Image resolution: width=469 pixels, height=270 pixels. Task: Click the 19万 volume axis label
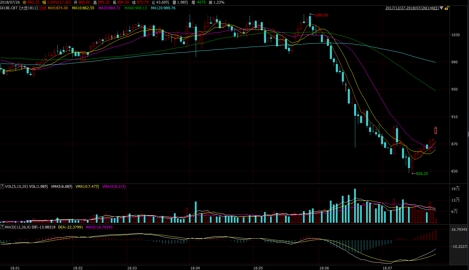click(456, 189)
